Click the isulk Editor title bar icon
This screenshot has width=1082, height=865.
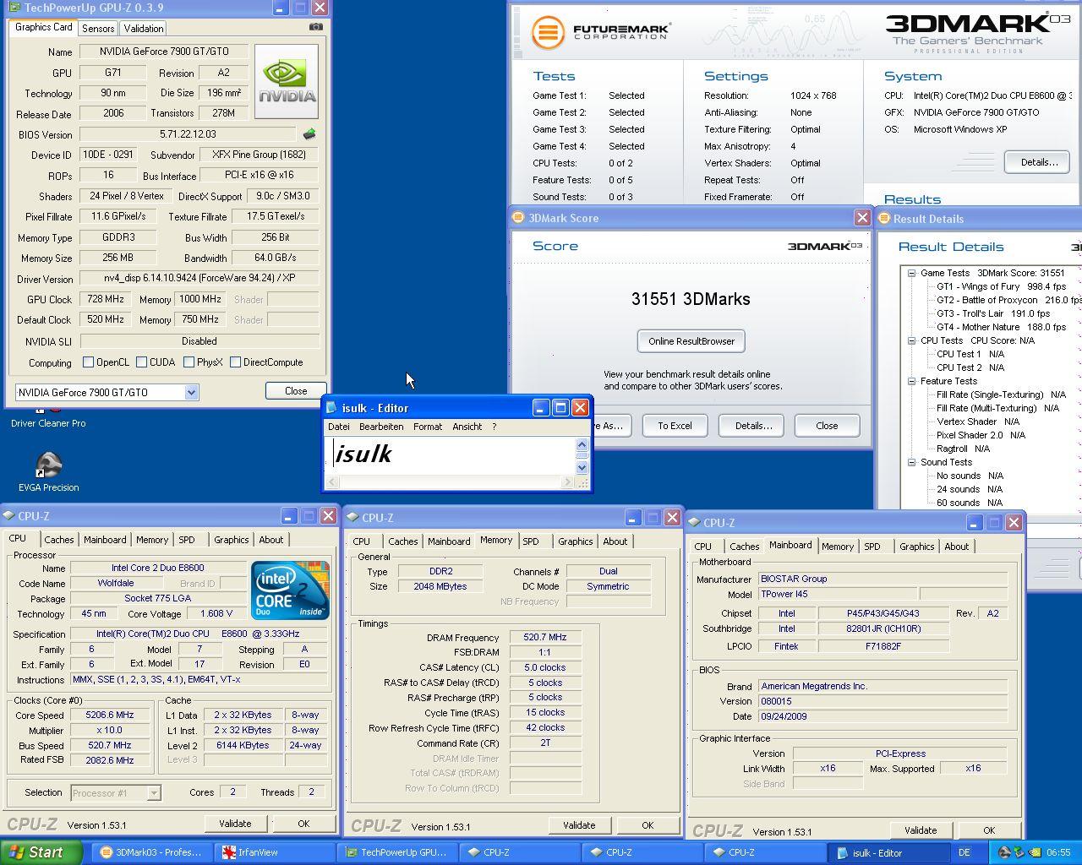[x=332, y=408]
